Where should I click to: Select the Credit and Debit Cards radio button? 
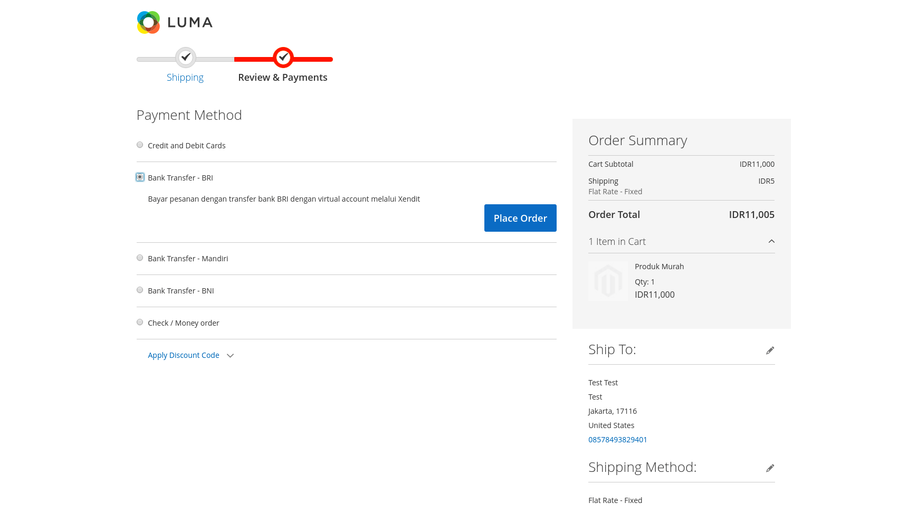(x=139, y=144)
